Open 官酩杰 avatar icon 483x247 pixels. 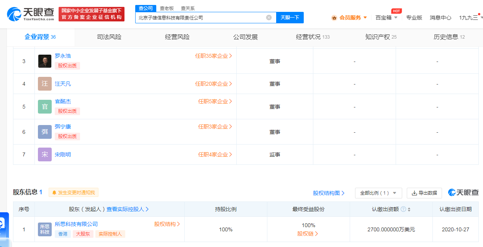45,107
